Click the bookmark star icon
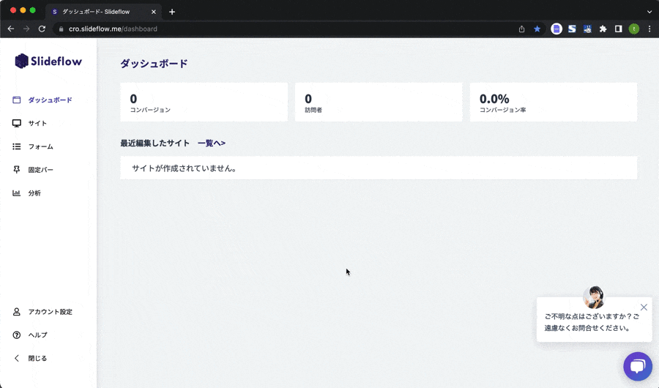 (x=537, y=29)
